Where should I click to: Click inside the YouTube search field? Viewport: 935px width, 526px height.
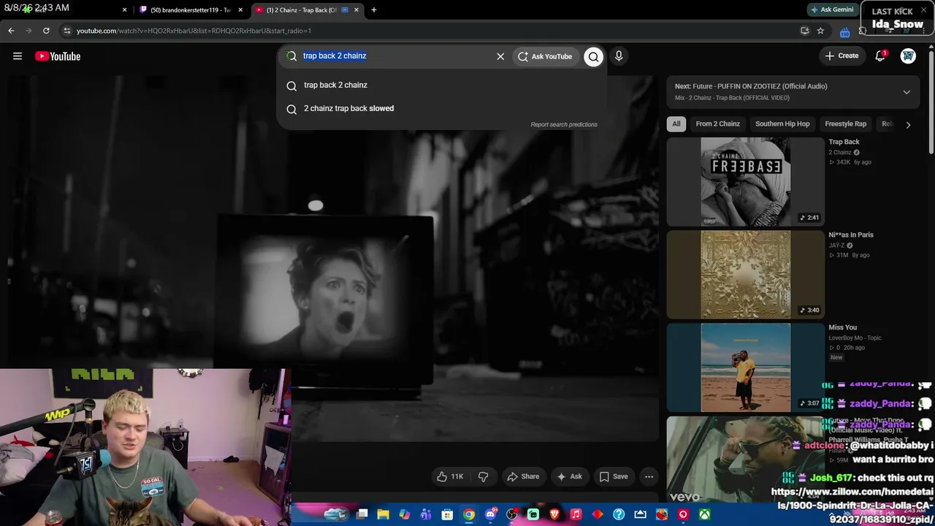coord(394,56)
